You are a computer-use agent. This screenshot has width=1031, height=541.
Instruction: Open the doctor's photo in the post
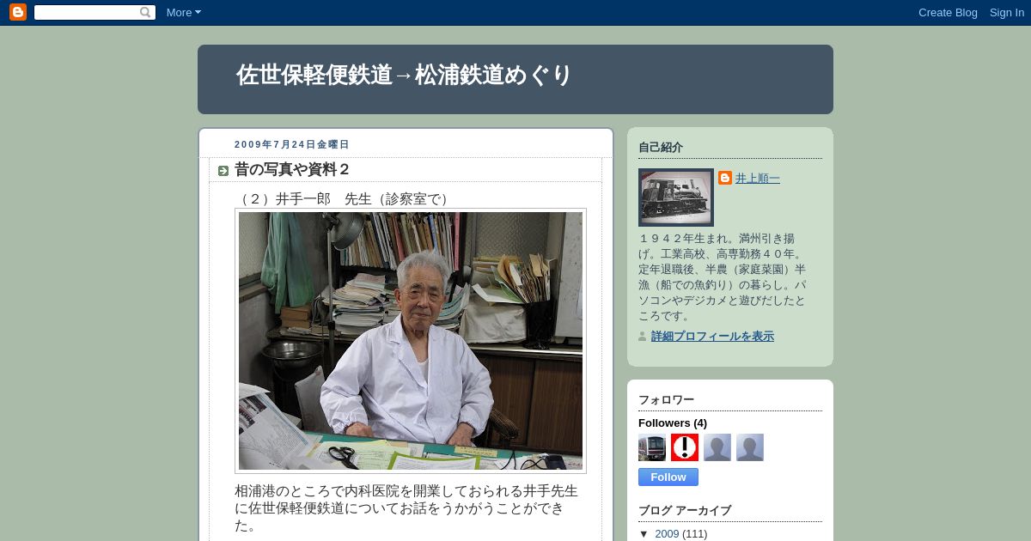pyautogui.click(x=411, y=341)
